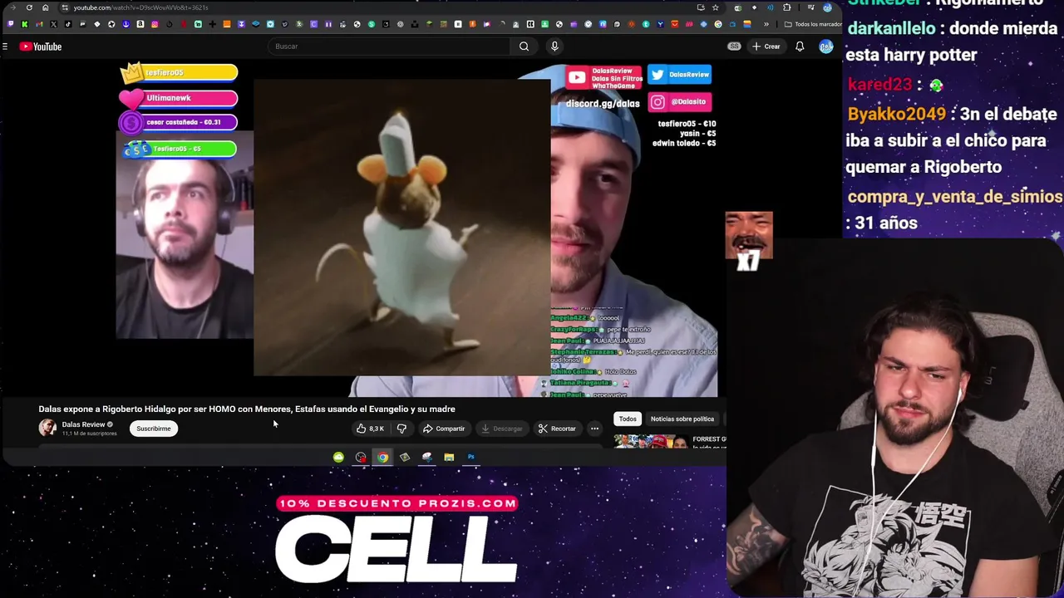This screenshot has height=598, width=1064.
Task: Click the 'Compartir' share button
Action: coord(444,429)
